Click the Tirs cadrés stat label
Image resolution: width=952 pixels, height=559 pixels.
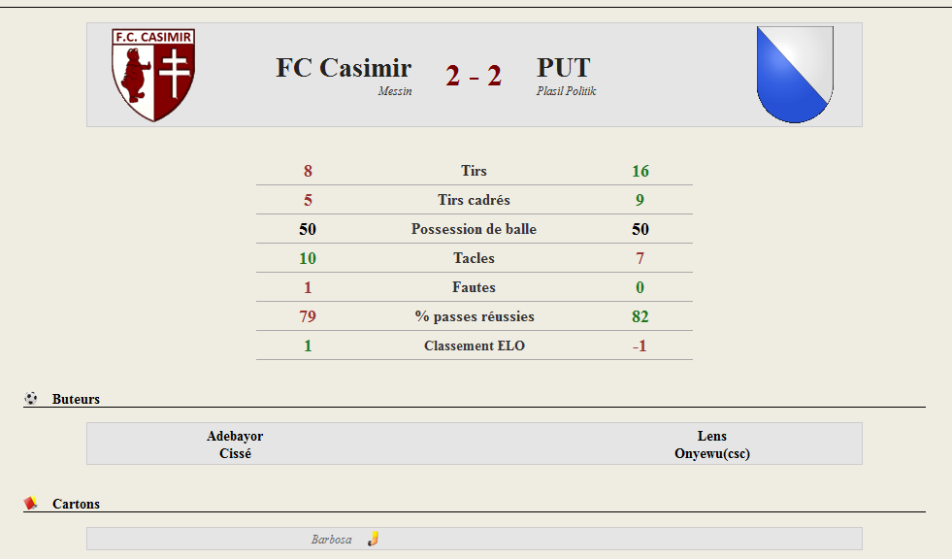(474, 200)
